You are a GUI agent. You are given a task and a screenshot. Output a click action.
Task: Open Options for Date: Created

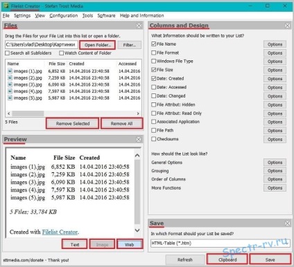click(275, 79)
